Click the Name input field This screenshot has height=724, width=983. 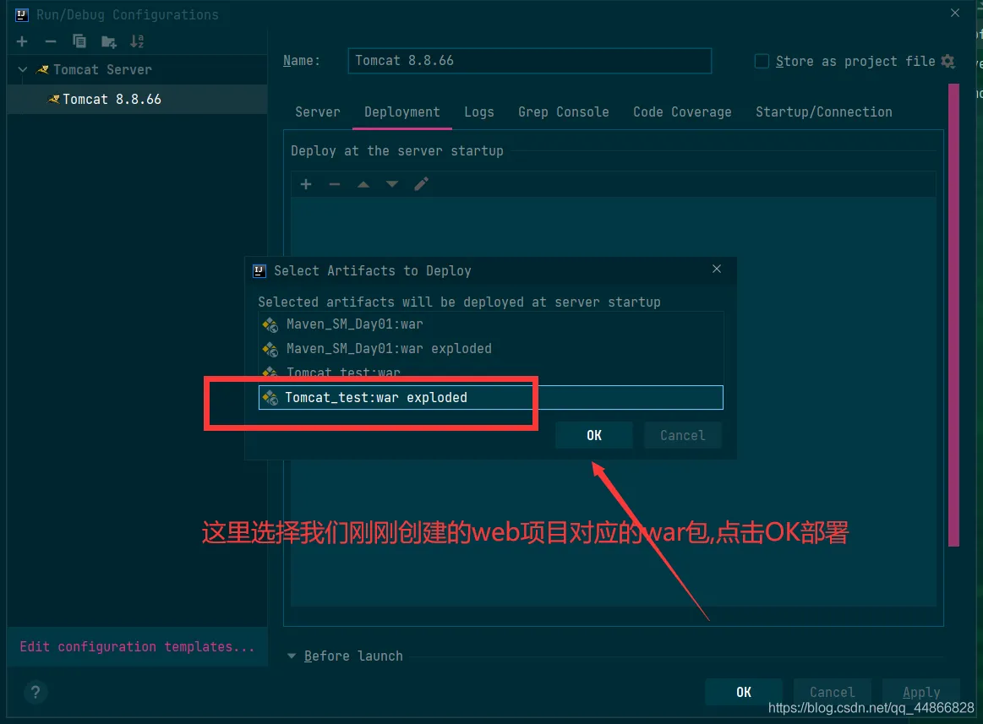coord(530,61)
